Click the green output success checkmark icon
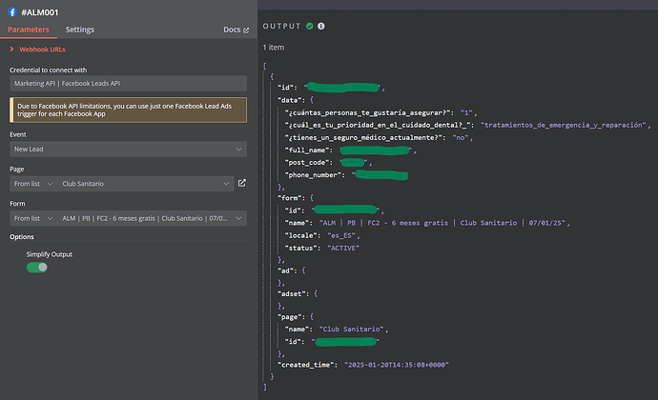This screenshot has width=658, height=400. pyautogui.click(x=310, y=26)
